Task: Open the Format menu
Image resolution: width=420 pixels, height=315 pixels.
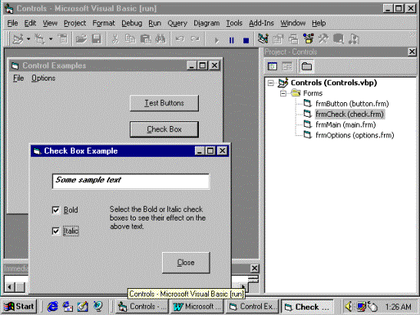Action: point(104,23)
